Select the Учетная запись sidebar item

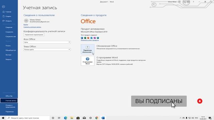coord(9,101)
